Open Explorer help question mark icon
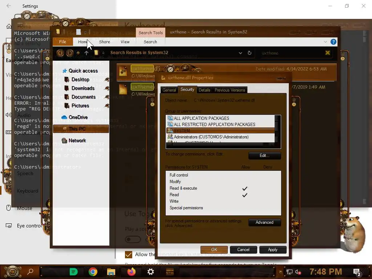 [x=333, y=42]
